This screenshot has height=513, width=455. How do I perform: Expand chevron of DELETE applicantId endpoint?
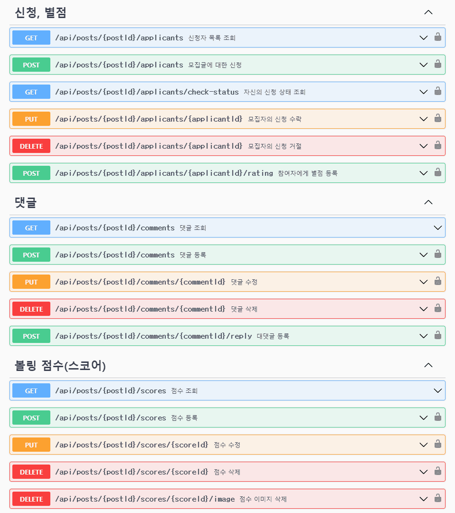click(424, 146)
